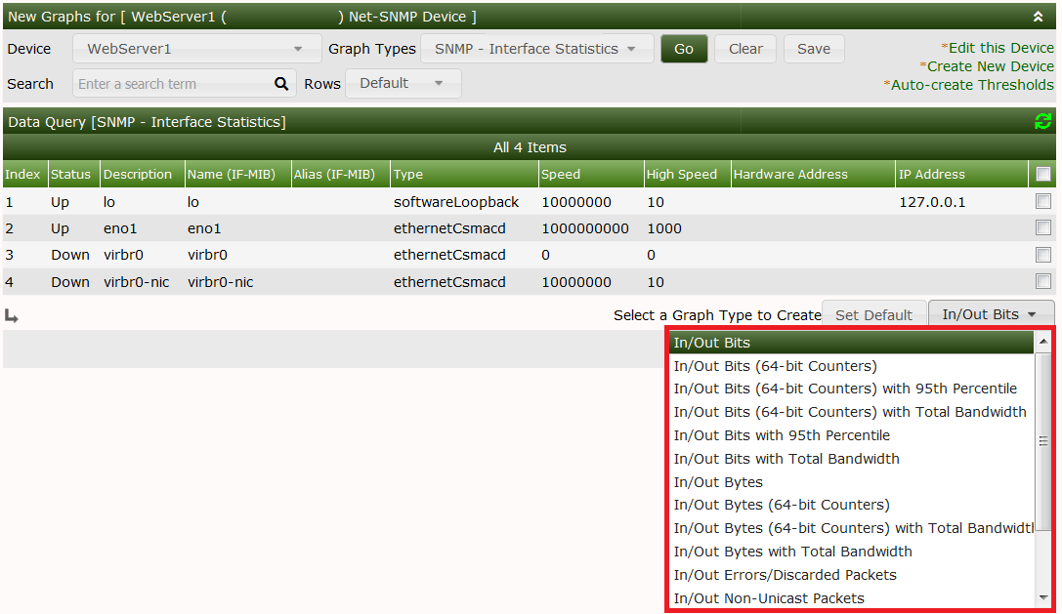Open the Edit this Device link
This screenshot has width=1062, height=614.
[998, 47]
